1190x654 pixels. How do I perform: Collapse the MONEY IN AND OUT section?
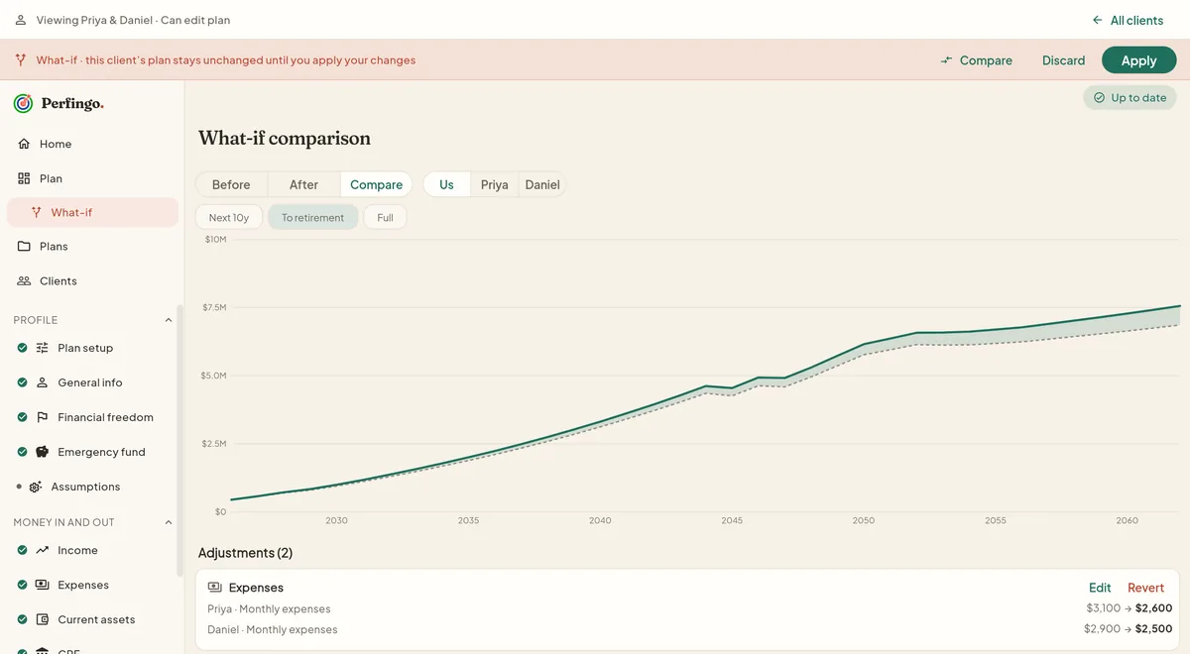pos(168,522)
